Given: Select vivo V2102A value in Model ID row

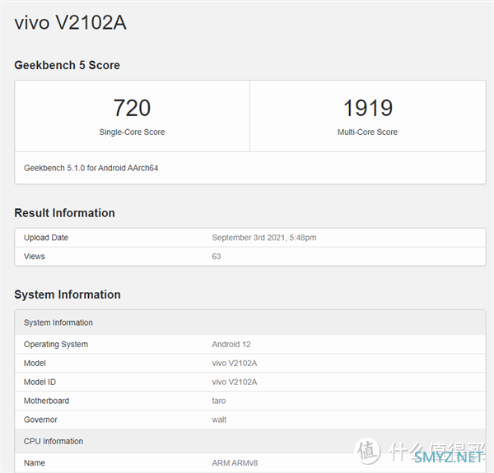Looking at the screenshot, I should [235, 382].
